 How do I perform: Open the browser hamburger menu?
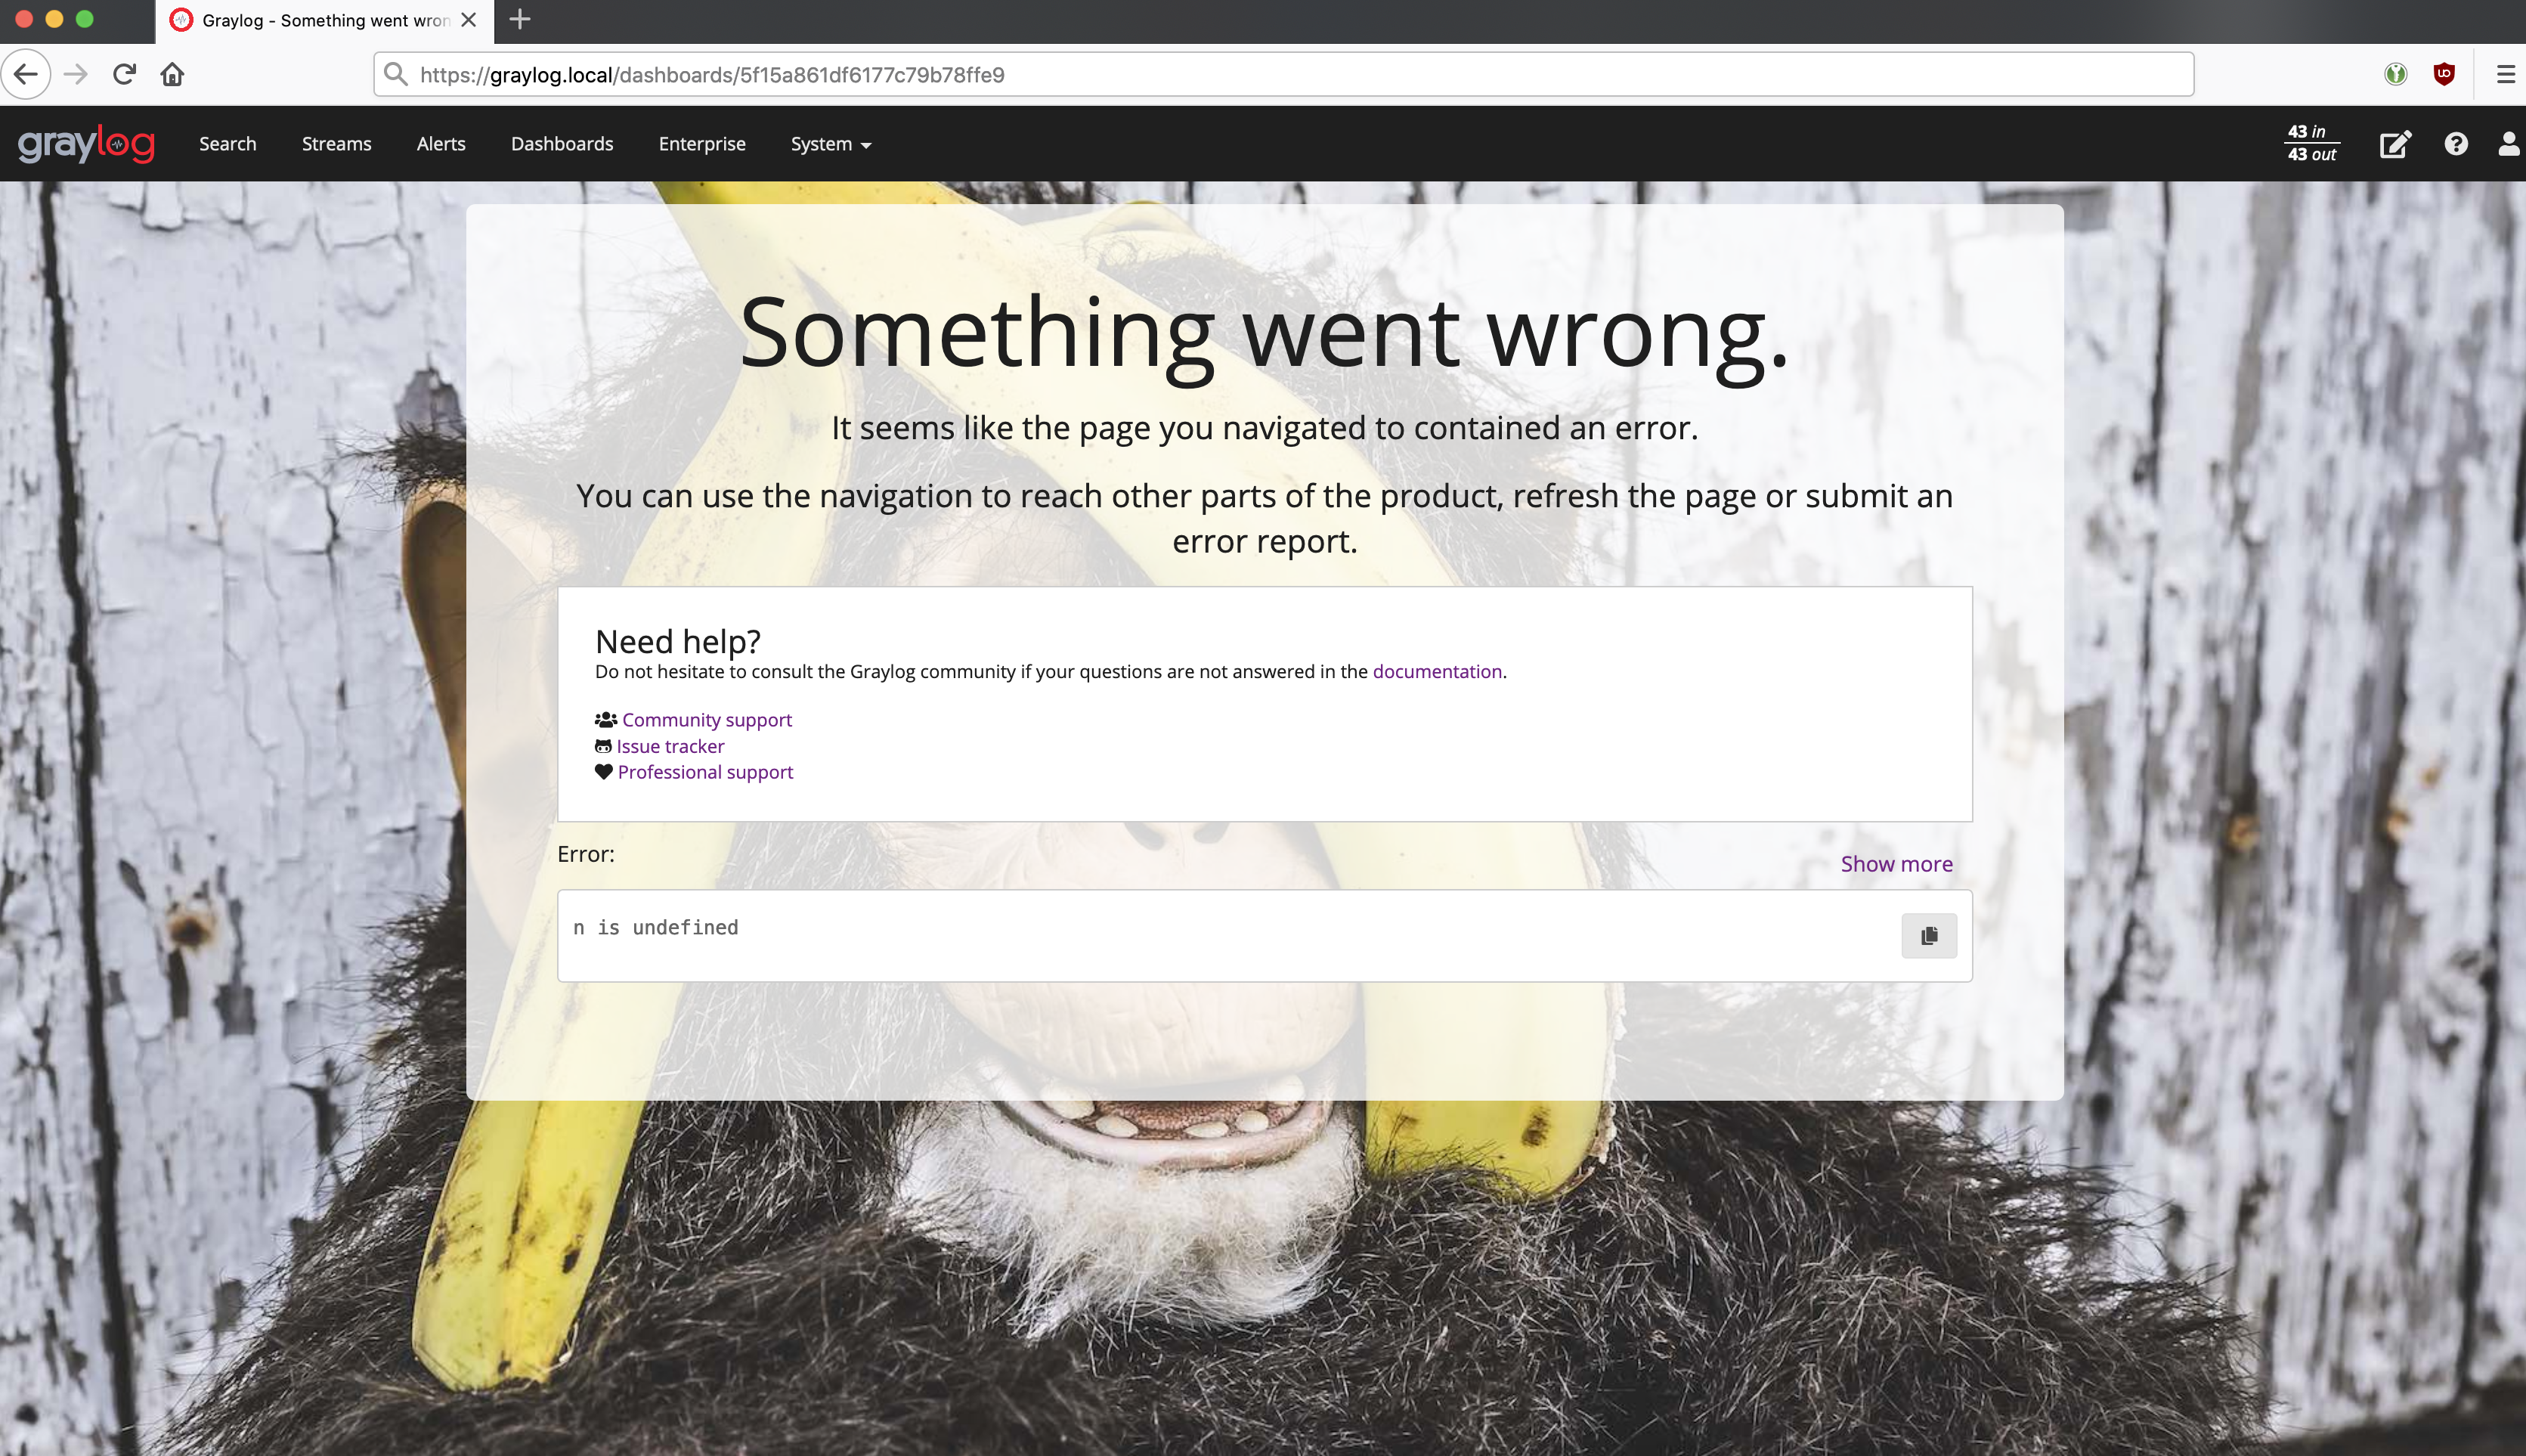(x=2505, y=74)
